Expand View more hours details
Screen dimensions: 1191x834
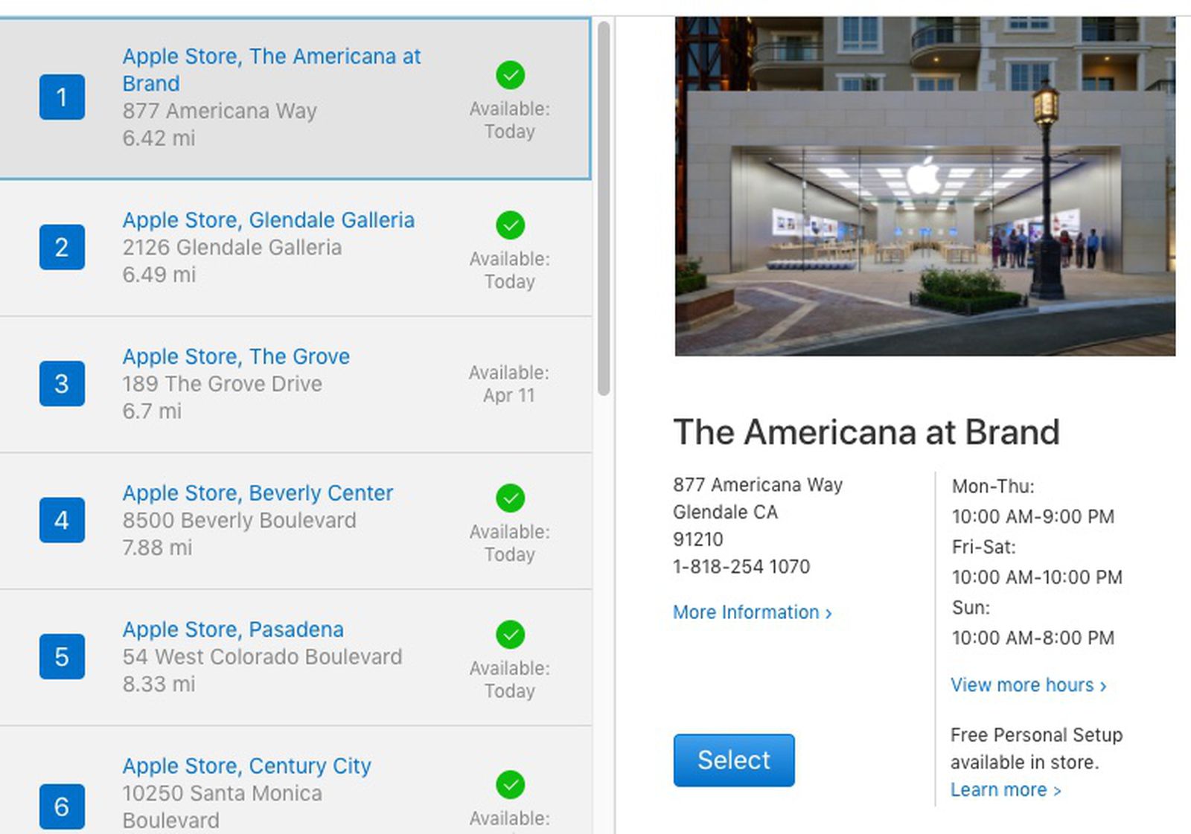1029,685
